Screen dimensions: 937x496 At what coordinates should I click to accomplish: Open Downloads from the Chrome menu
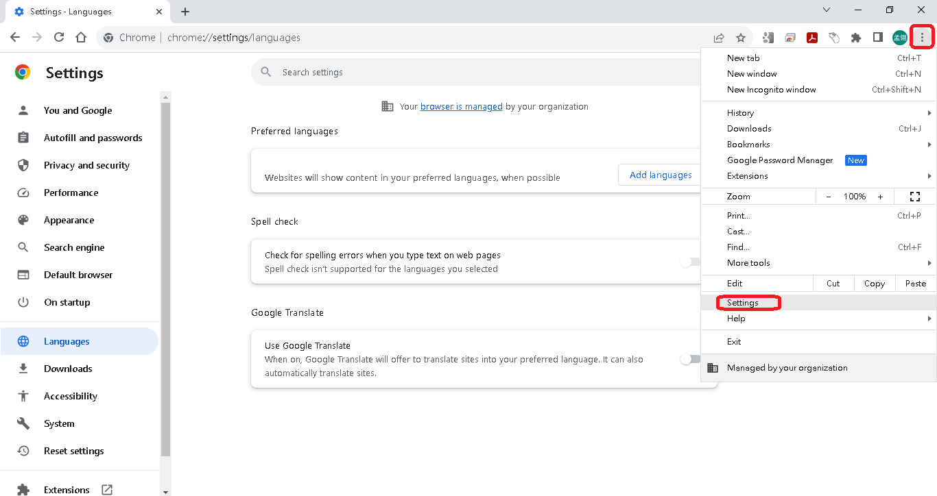(819, 129)
